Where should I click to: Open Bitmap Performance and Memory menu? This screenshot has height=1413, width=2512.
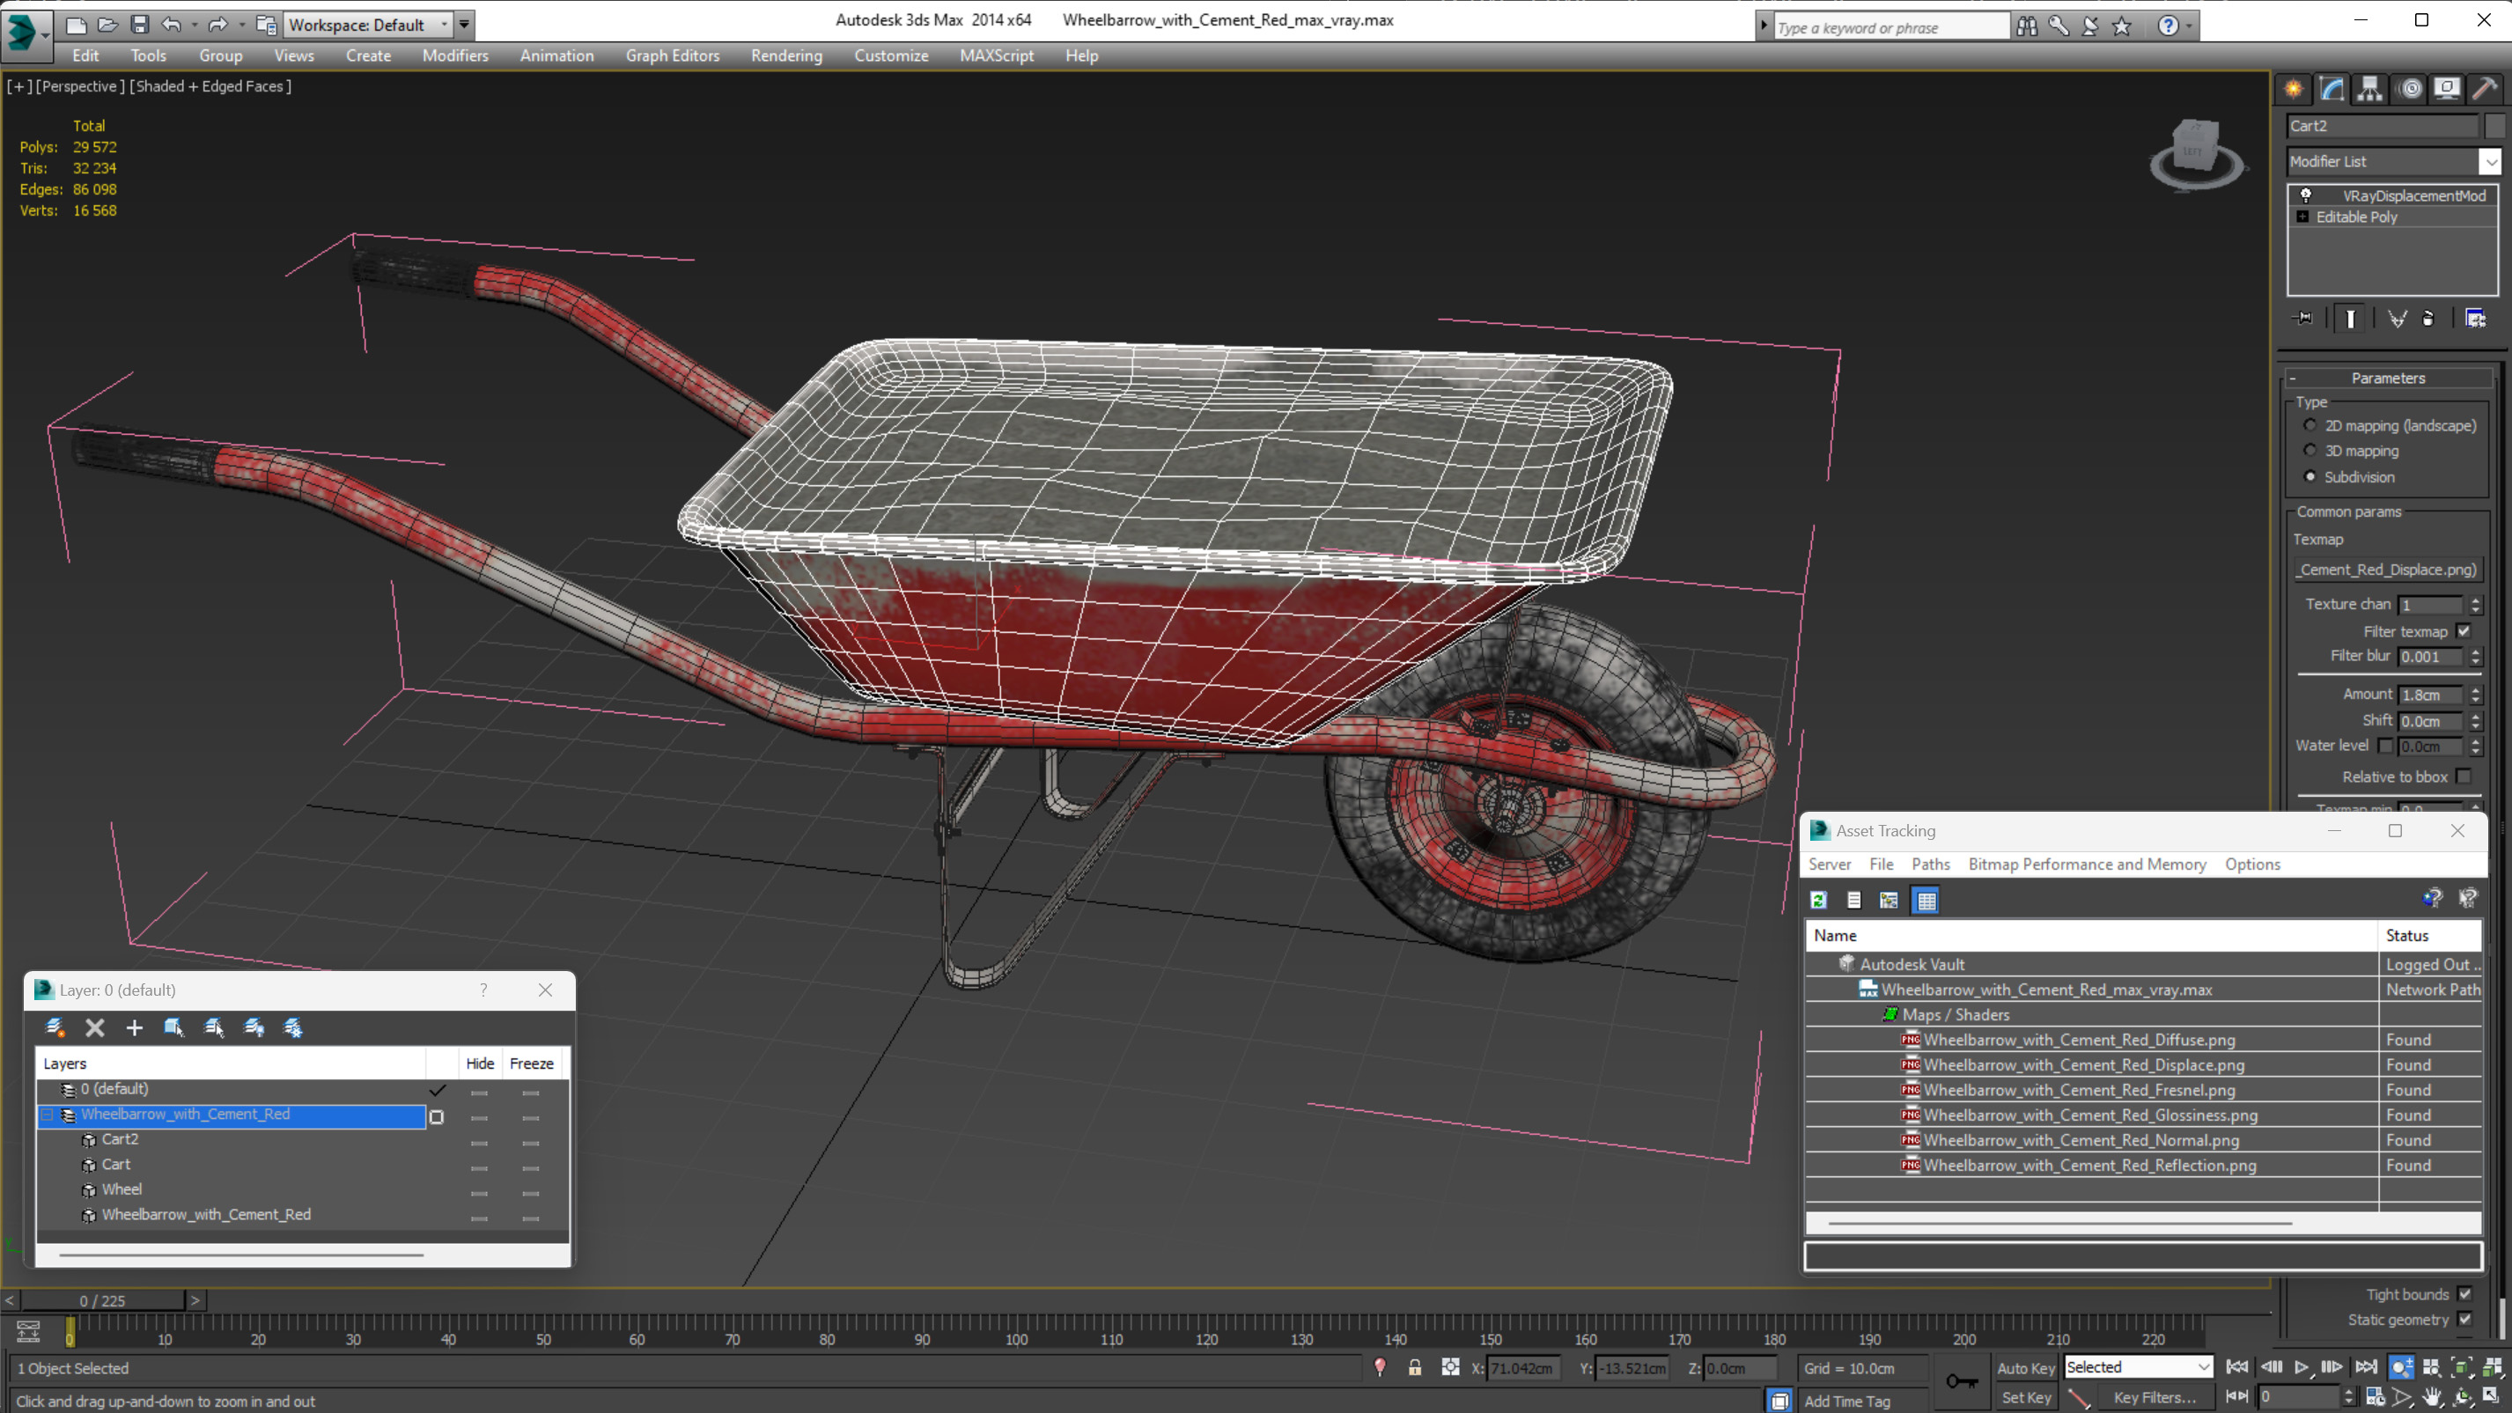[x=2087, y=865]
